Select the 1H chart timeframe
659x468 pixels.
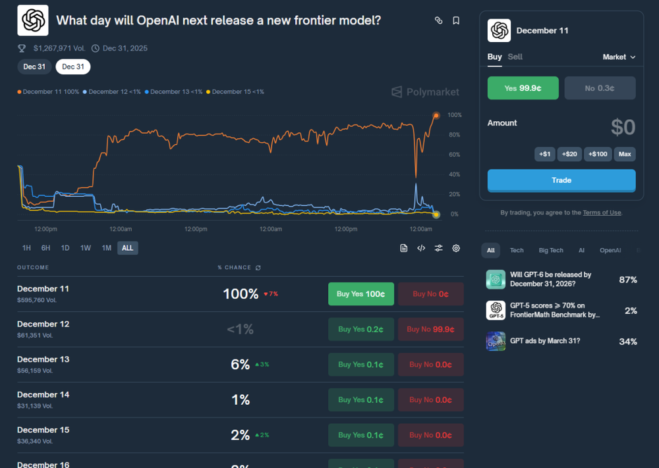click(26, 248)
